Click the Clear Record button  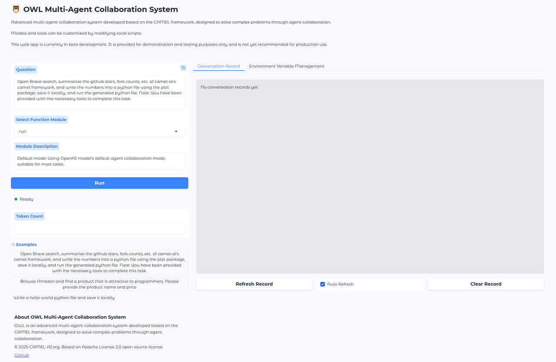click(x=486, y=284)
